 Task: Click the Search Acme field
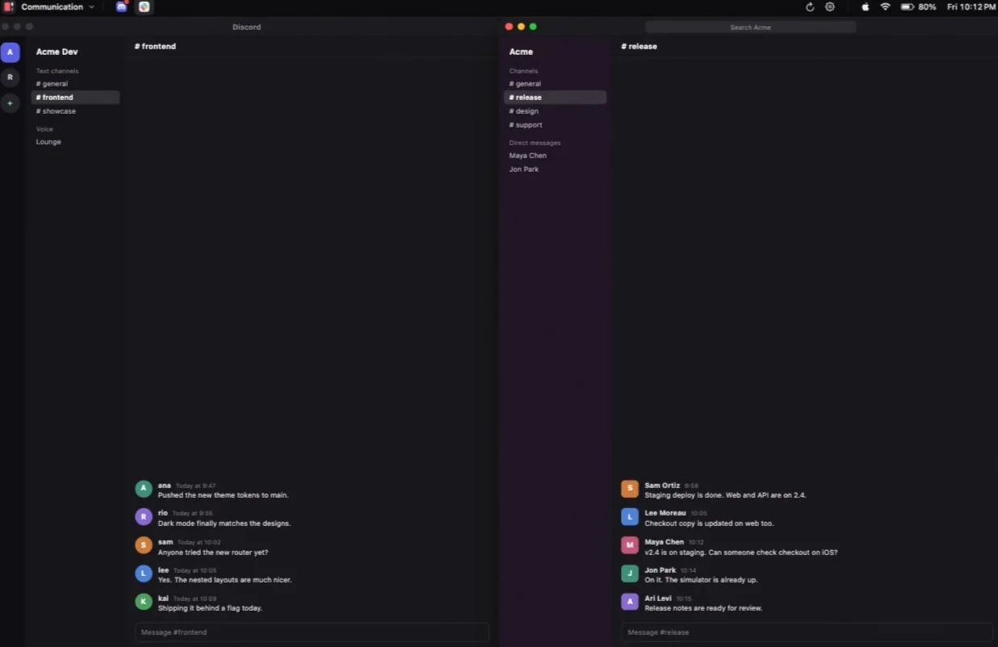[750, 27]
